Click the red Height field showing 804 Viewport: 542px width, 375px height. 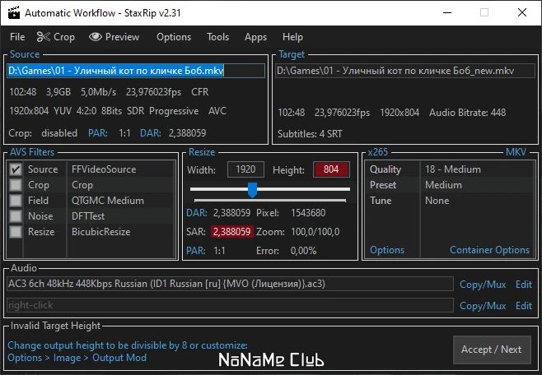331,169
